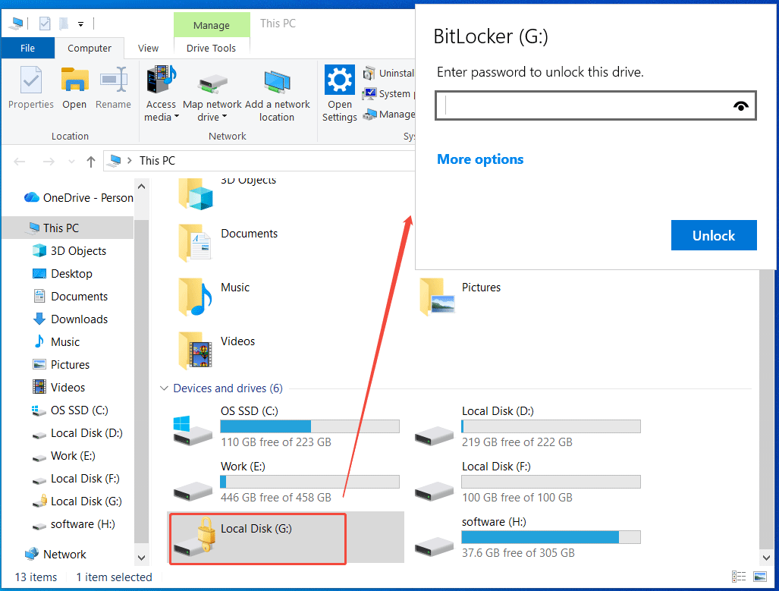Open Customize Quick Access Toolbar dropdown

tap(80, 24)
